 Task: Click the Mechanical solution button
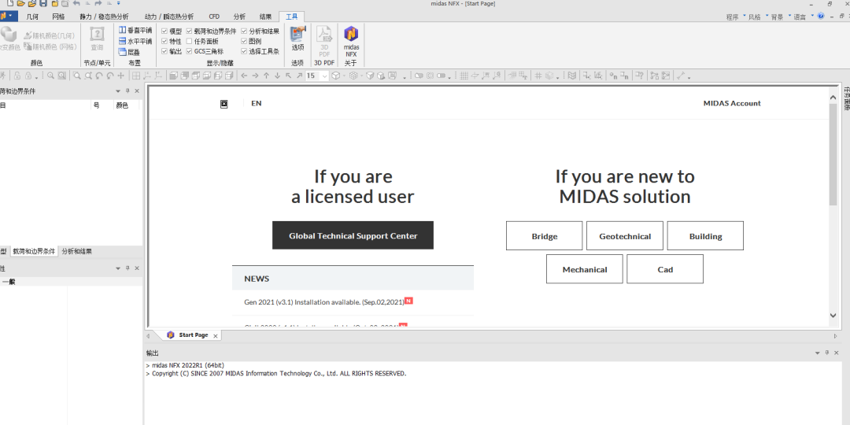coord(584,269)
